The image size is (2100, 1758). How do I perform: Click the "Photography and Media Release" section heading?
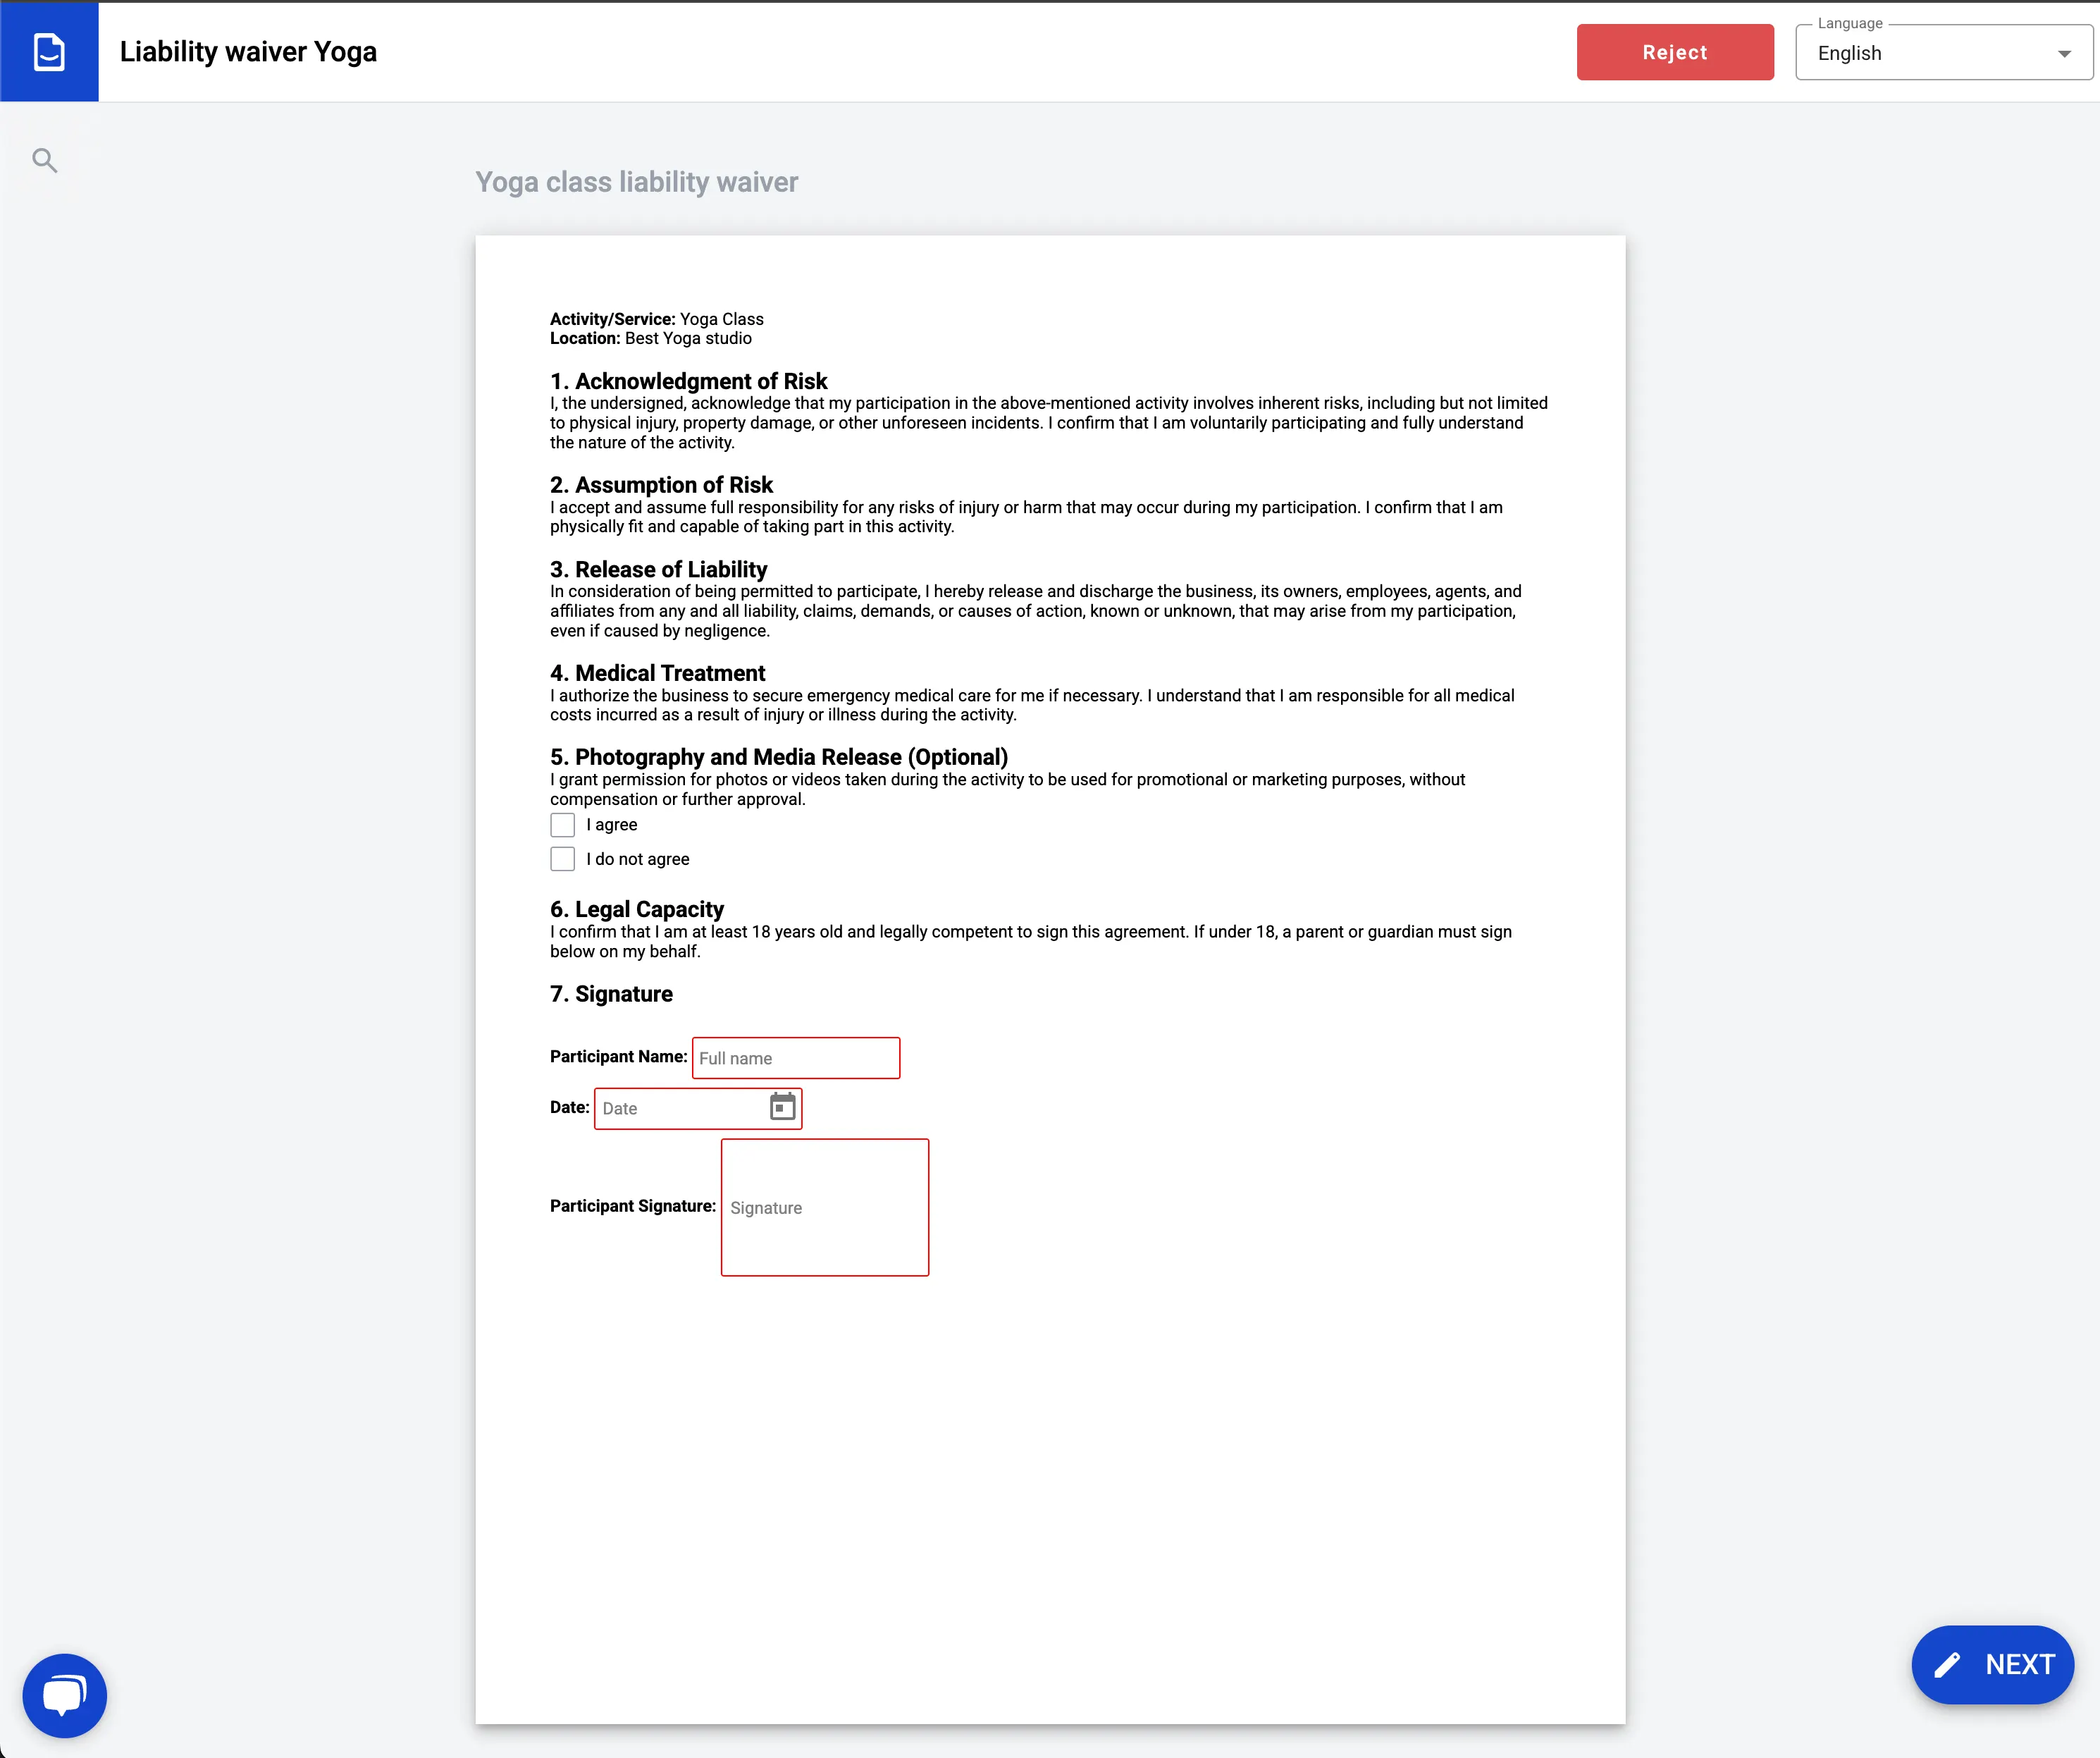pyautogui.click(x=779, y=757)
